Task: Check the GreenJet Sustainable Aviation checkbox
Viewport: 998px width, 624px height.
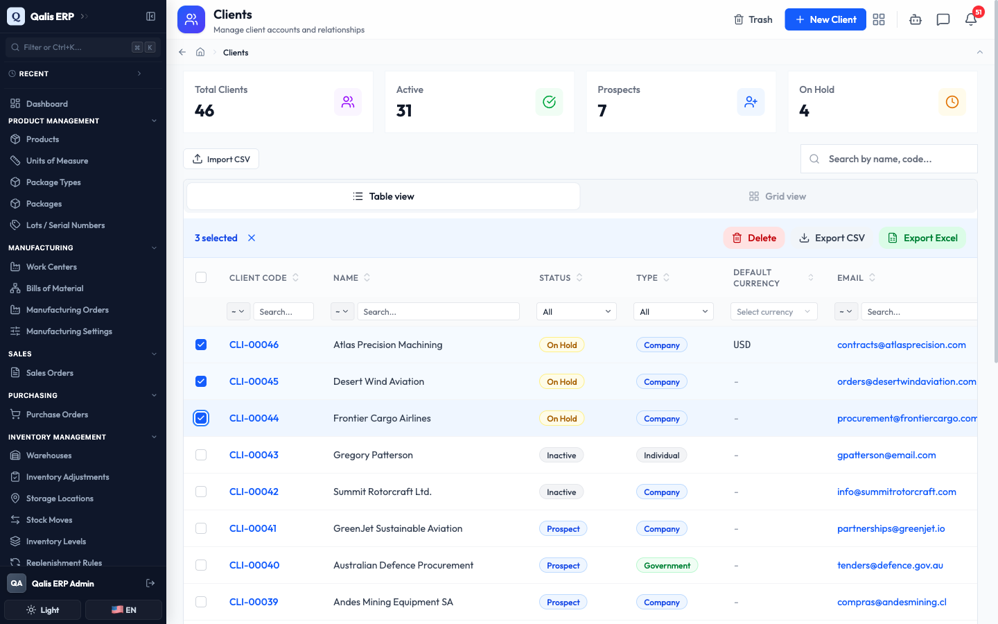Action: (201, 528)
